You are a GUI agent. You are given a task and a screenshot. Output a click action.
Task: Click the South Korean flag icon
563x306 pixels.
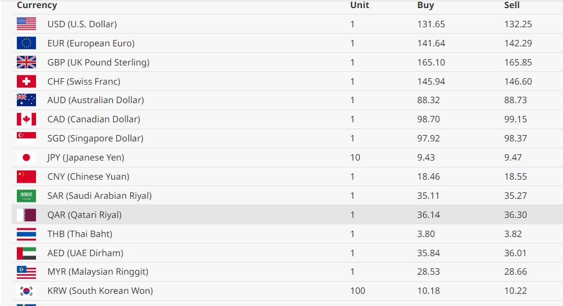pos(26,291)
